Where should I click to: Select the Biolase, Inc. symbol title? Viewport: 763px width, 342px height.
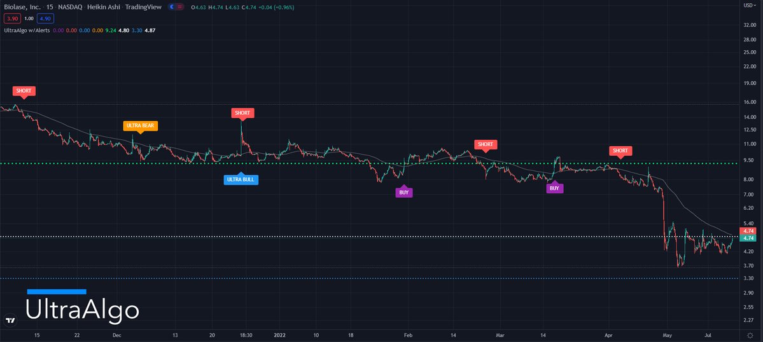click(x=22, y=7)
